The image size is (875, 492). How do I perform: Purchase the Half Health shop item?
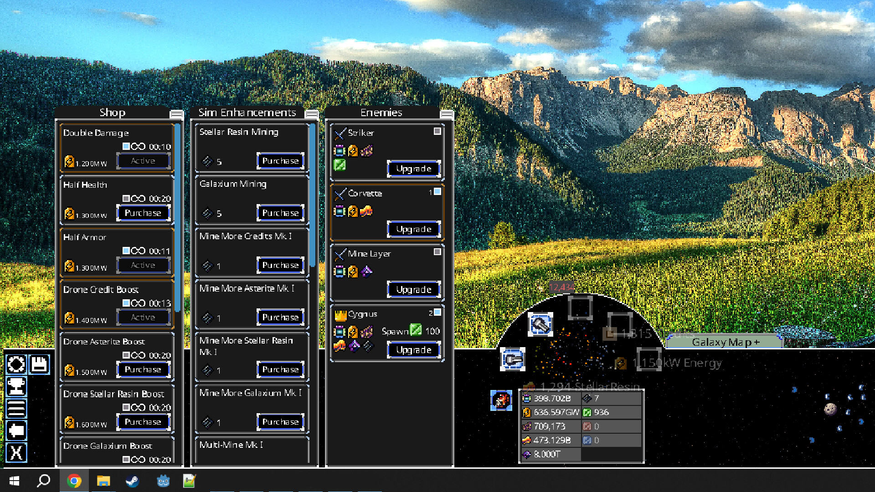tap(143, 213)
